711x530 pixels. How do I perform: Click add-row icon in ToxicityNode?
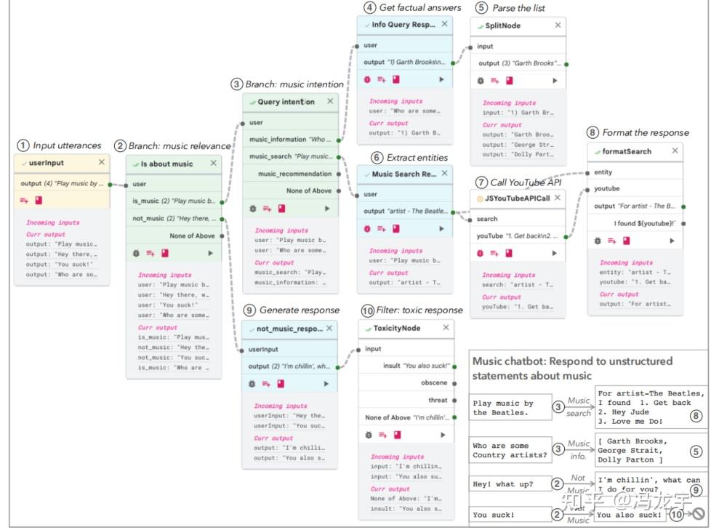point(383,435)
